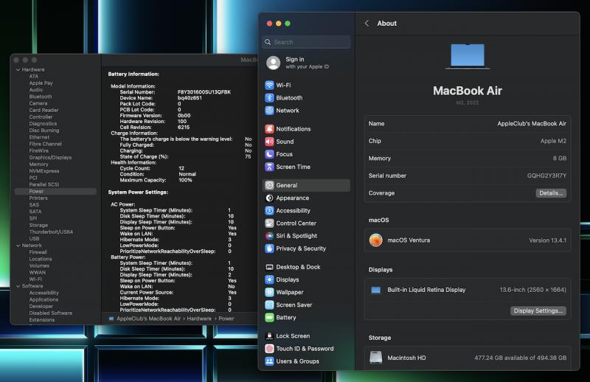The width and height of the screenshot is (590, 382).
Task: Select Power in System Information sidebar
Action: (x=55, y=191)
